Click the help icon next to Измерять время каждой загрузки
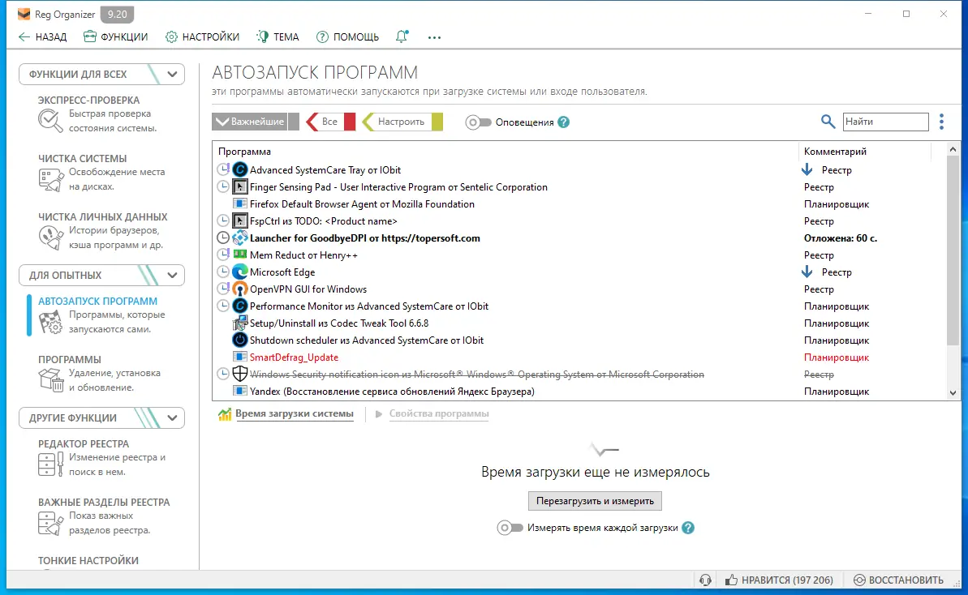The width and height of the screenshot is (968, 595). pyautogui.click(x=688, y=528)
